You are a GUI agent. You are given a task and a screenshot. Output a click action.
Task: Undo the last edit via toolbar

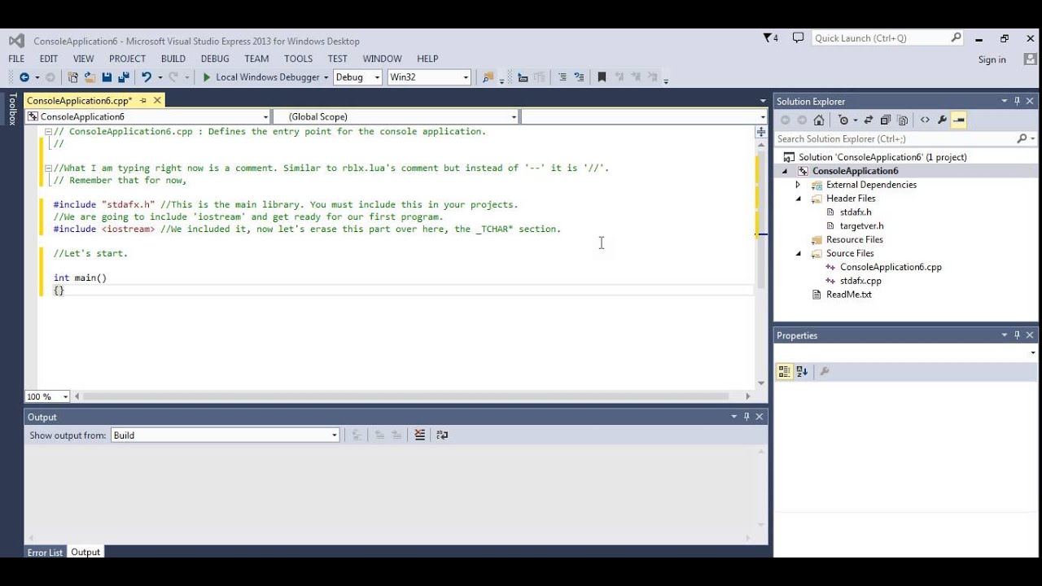click(x=147, y=77)
